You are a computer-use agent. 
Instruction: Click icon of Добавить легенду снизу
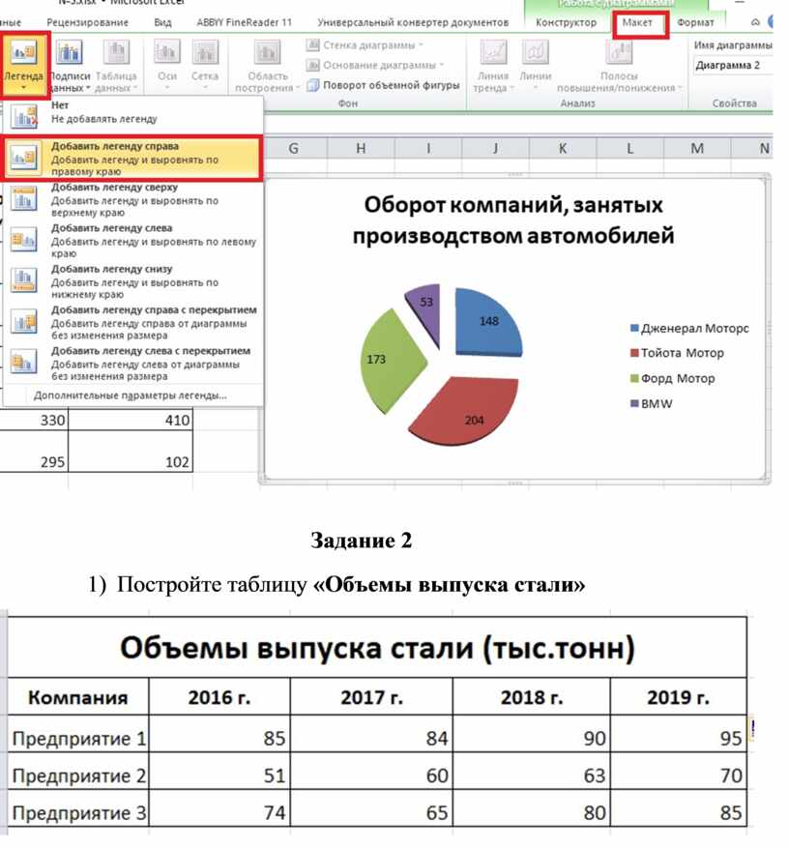[x=23, y=280]
